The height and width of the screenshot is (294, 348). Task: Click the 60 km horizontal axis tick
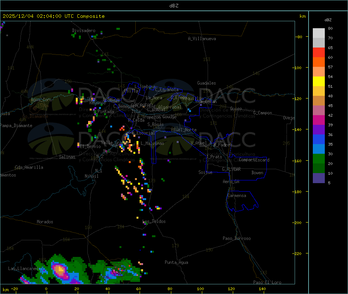138,289
